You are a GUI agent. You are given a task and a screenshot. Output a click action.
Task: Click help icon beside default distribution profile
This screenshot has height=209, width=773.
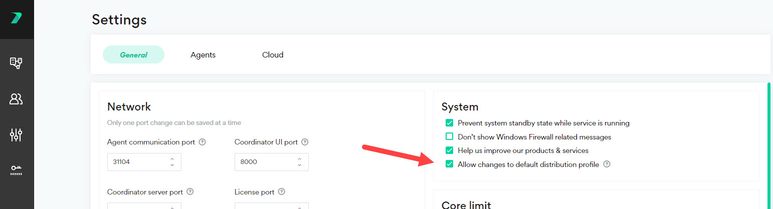pos(607,164)
